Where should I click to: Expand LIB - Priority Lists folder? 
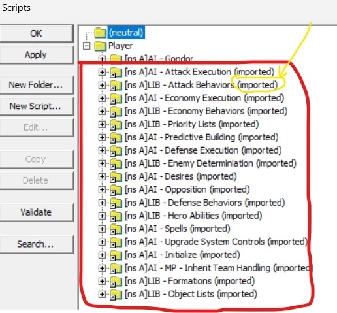tap(102, 124)
